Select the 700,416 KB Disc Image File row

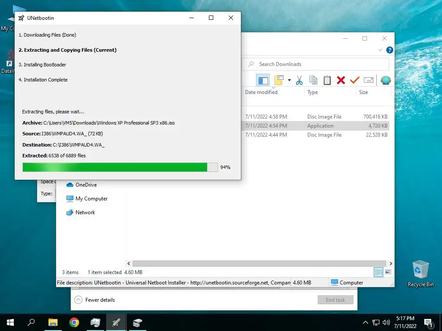[316, 116]
